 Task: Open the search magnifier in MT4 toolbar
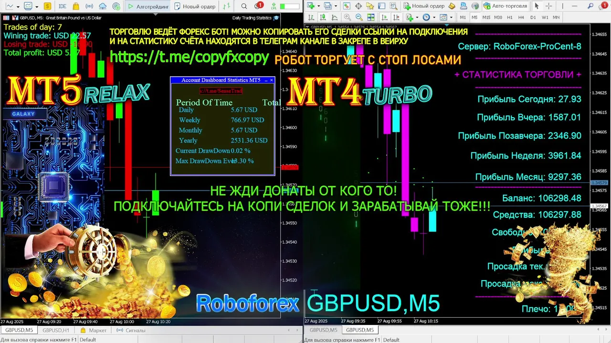click(x=590, y=6)
